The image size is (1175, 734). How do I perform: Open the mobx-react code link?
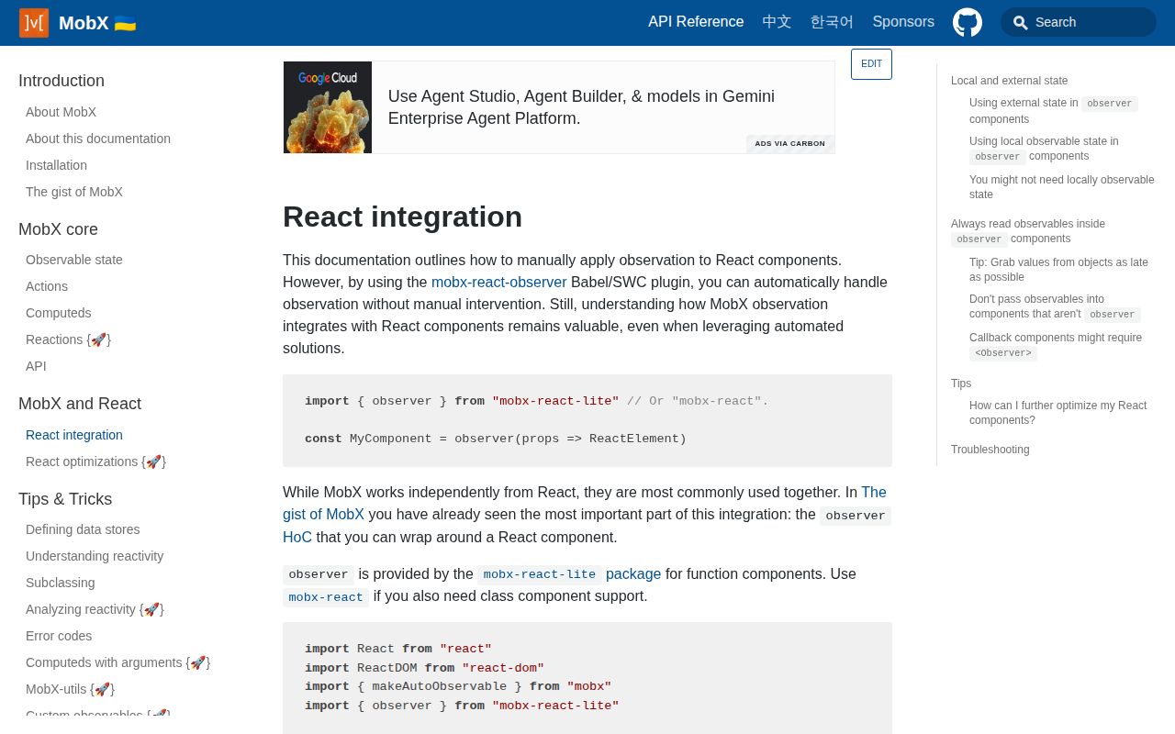click(326, 597)
